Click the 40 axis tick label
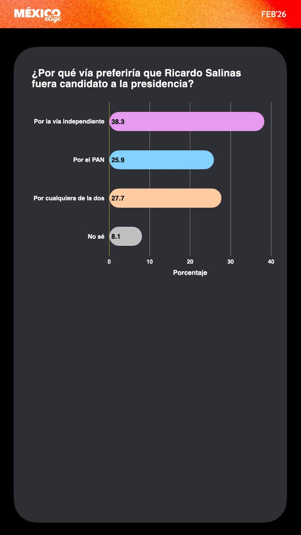This screenshot has height=535, width=301. pos(271,262)
